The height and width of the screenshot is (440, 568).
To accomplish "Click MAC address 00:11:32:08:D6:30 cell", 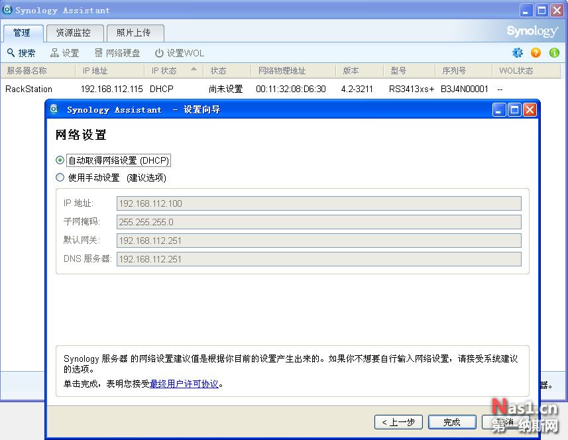I will [291, 89].
